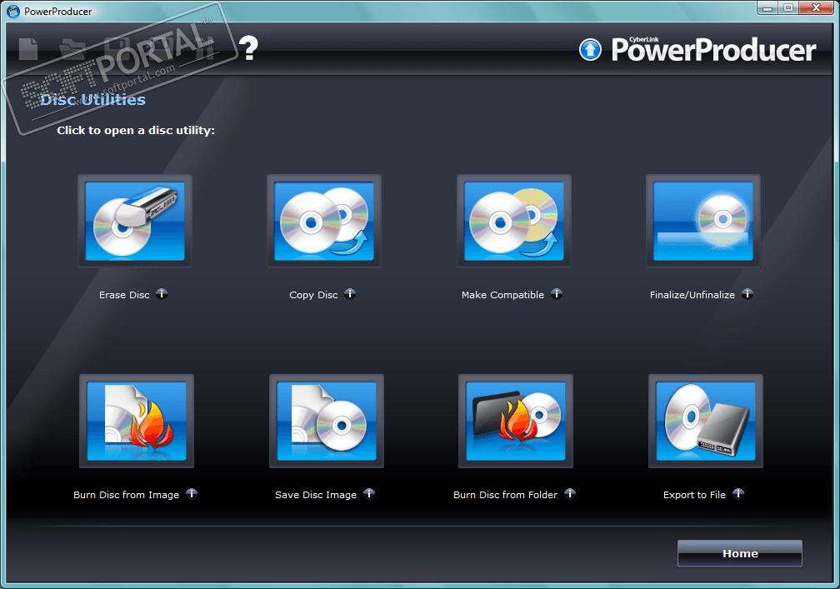Click the blue upgrade arrow icon

(x=590, y=50)
